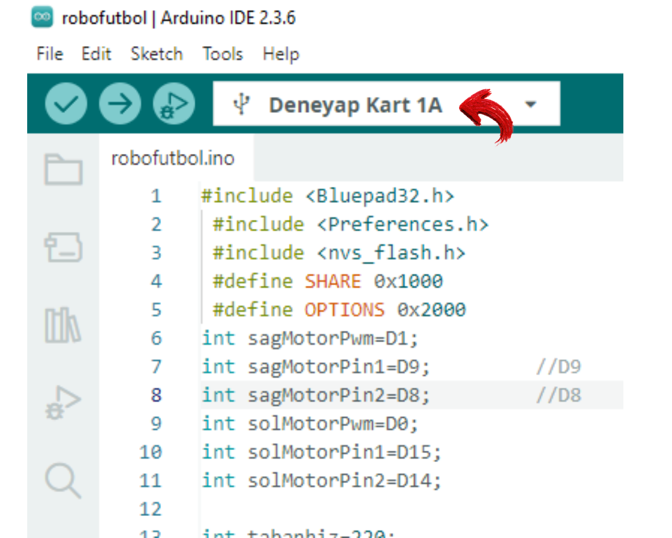Screen dimensions: 672x538
Task: Place cursor on the sagMotorPwm=D1 line
Action: click(x=310, y=339)
